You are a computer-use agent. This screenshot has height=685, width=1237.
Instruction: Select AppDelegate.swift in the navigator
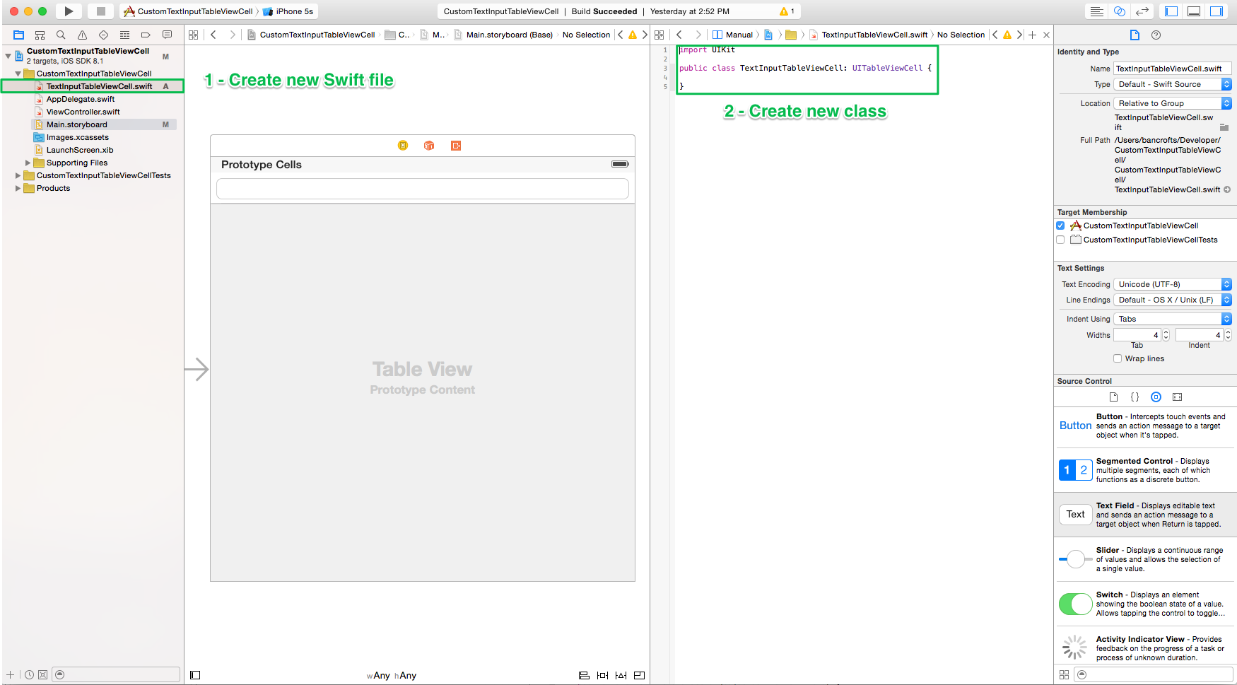click(x=80, y=99)
